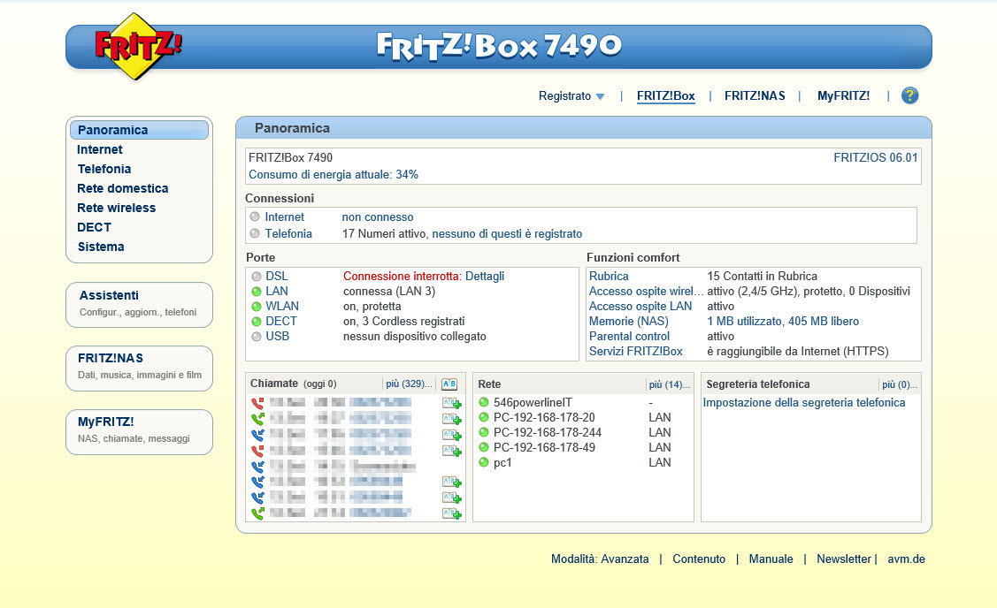
Task: Click the grey status LED beside Internet under Connessioni
Action: pos(255,217)
